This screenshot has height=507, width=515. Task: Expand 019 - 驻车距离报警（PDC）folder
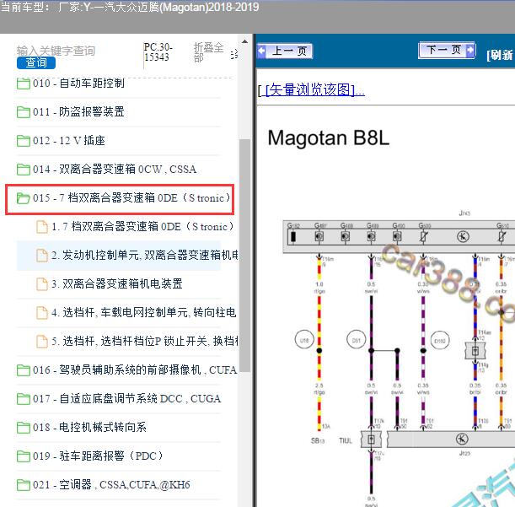(98, 456)
